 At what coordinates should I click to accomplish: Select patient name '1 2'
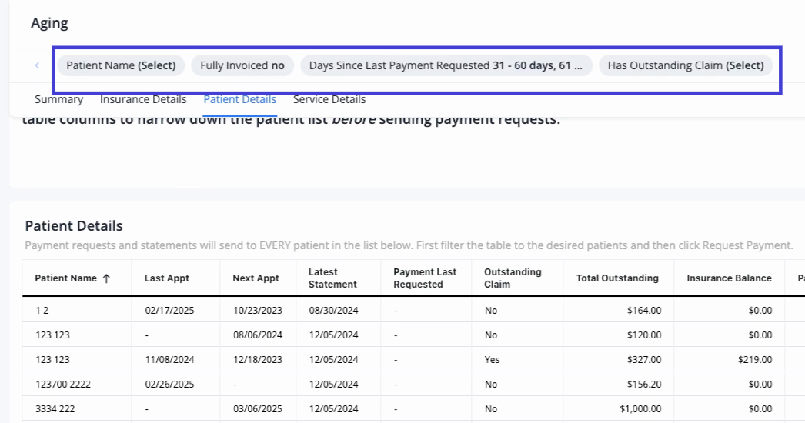pyautogui.click(x=42, y=311)
